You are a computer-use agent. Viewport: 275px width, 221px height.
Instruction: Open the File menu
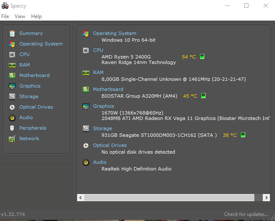5,16
